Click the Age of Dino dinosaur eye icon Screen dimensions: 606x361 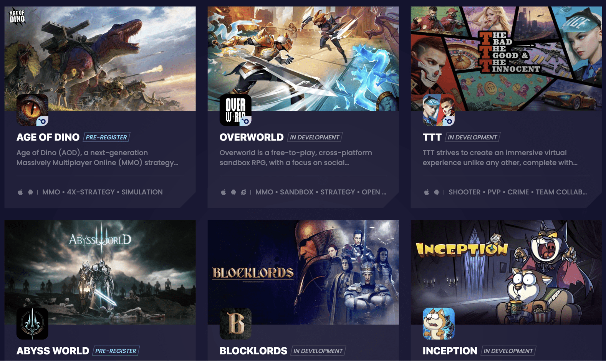[x=32, y=110]
